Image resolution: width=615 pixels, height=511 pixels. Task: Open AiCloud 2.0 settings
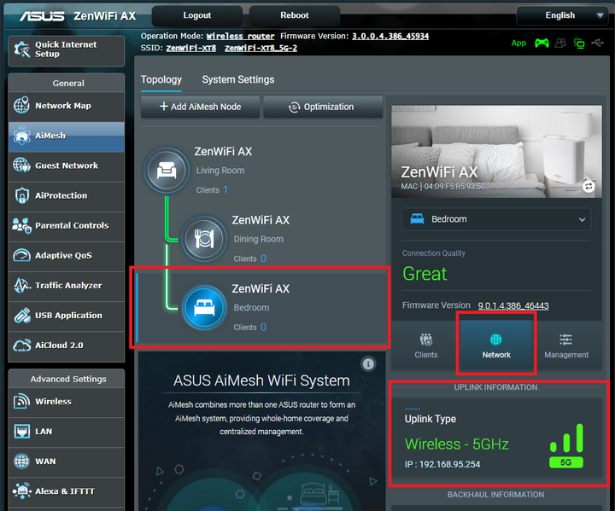click(67, 346)
